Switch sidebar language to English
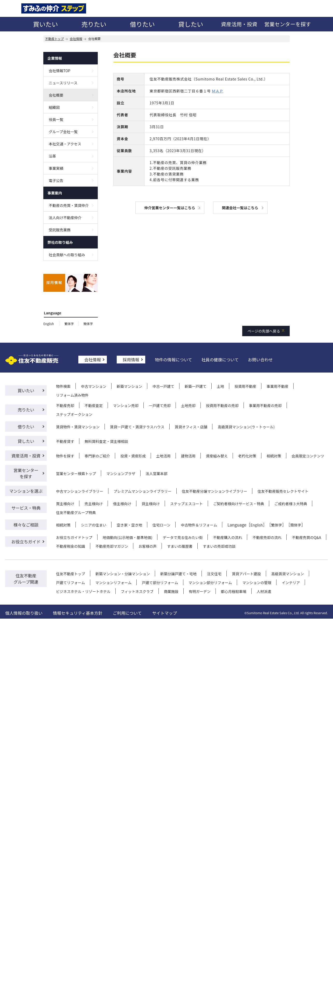This screenshot has height=1000, width=333. (x=48, y=324)
